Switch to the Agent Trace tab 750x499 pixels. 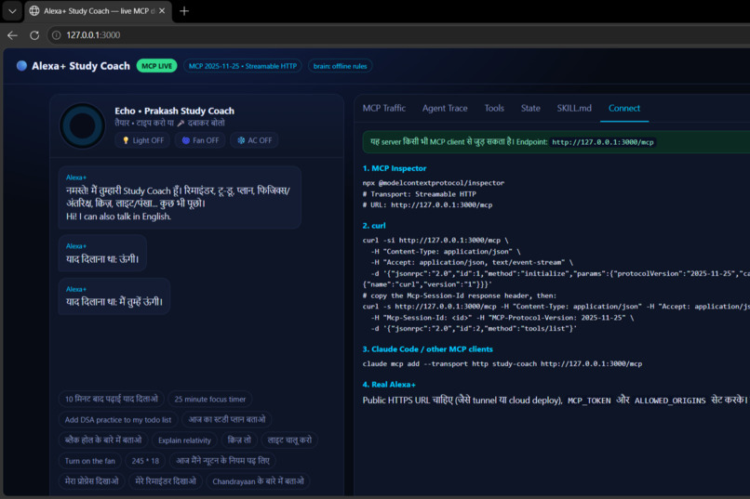pyautogui.click(x=445, y=109)
